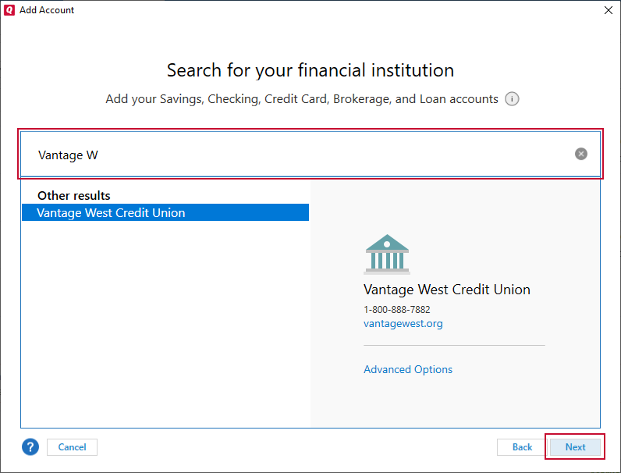Click the institution name in details panel
Viewport: 621px width, 473px height.
click(x=447, y=290)
